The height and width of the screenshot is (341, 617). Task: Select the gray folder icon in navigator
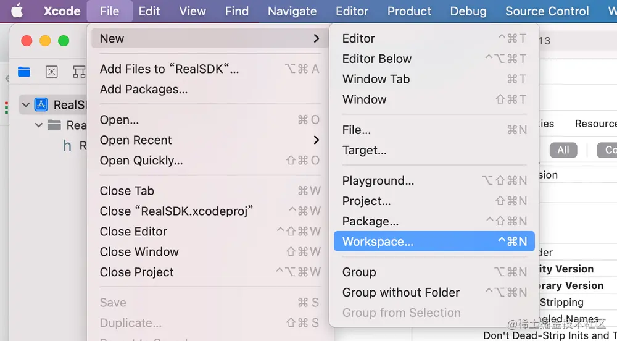pyautogui.click(x=54, y=125)
